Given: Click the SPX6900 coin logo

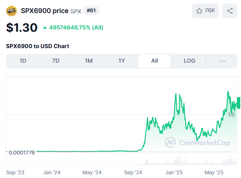Looking at the screenshot, I should [12, 11].
